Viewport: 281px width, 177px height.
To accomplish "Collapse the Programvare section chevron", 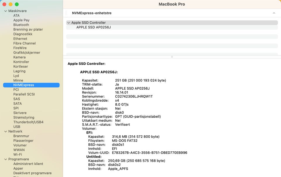I will pyautogui.click(x=6, y=159).
